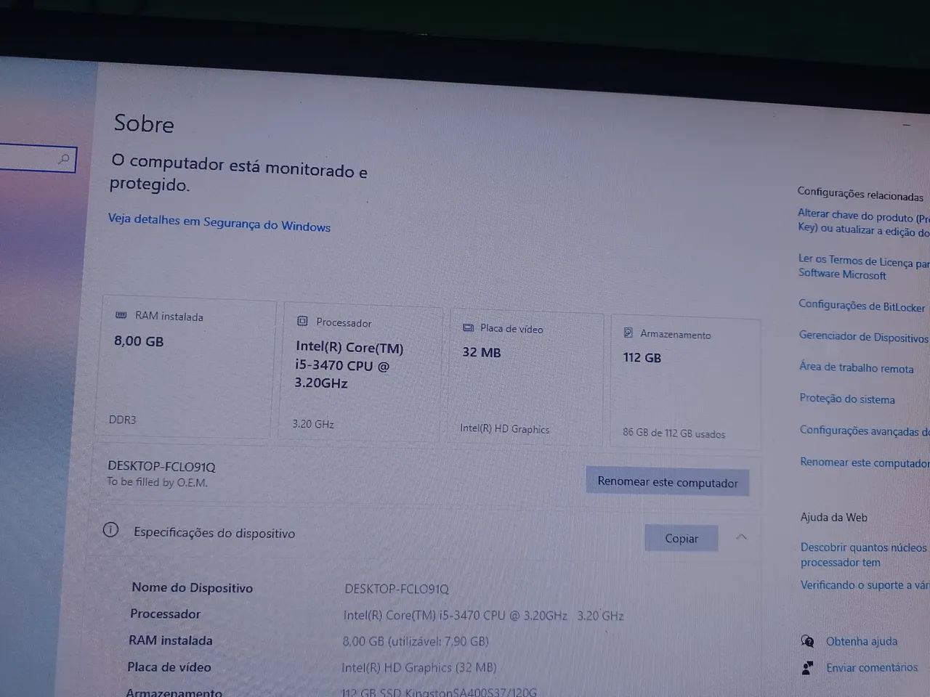Select the 8,00 GB RAM value

pos(139,341)
